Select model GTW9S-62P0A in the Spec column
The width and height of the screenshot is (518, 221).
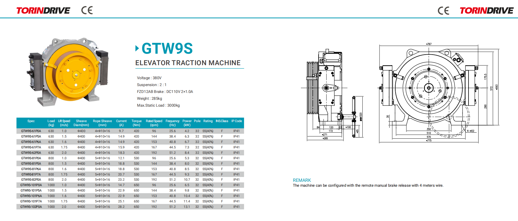[31, 153]
